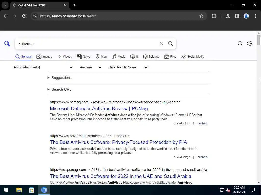Open the UAE and Saudi Arabia antivirus link
Screen dimensions: 261x195
tap(121, 176)
